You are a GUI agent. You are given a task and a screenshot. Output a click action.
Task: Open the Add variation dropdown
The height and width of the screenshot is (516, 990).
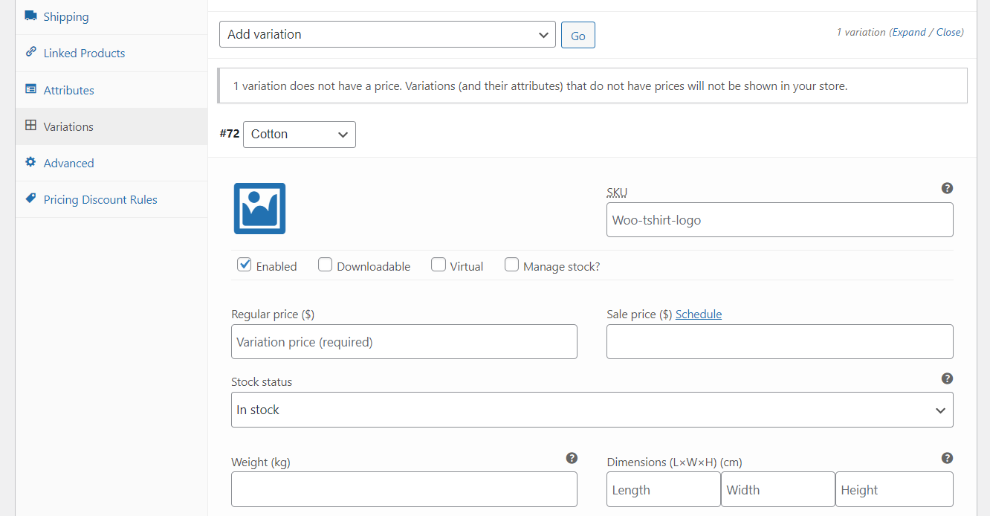click(x=387, y=34)
